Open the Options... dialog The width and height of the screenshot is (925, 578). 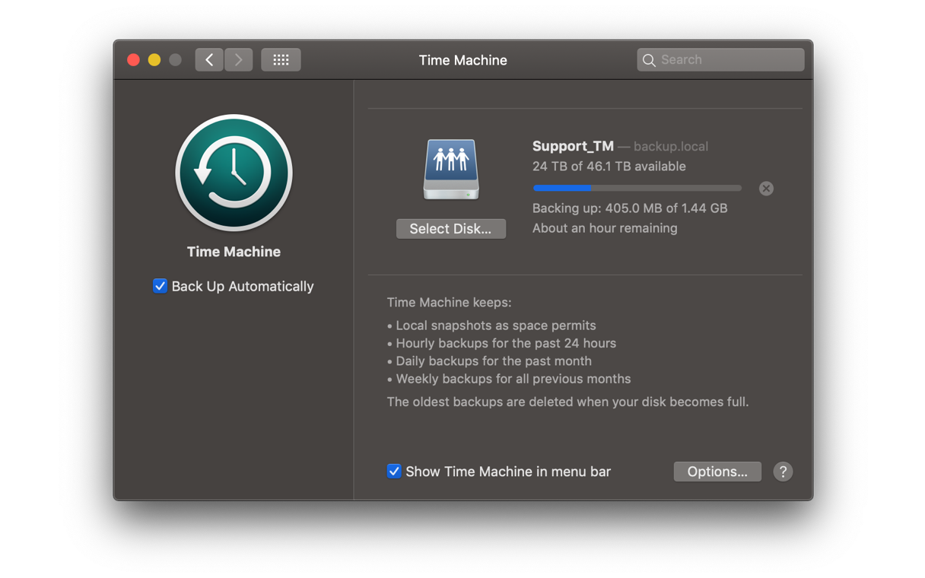tap(717, 472)
